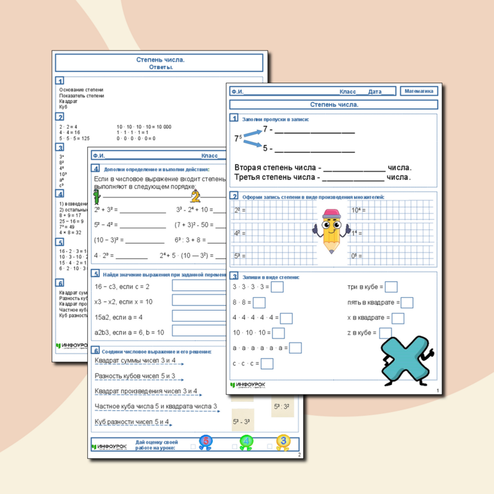Click the "Математика" subject box
Screen dimensions: 494x494
(418, 91)
